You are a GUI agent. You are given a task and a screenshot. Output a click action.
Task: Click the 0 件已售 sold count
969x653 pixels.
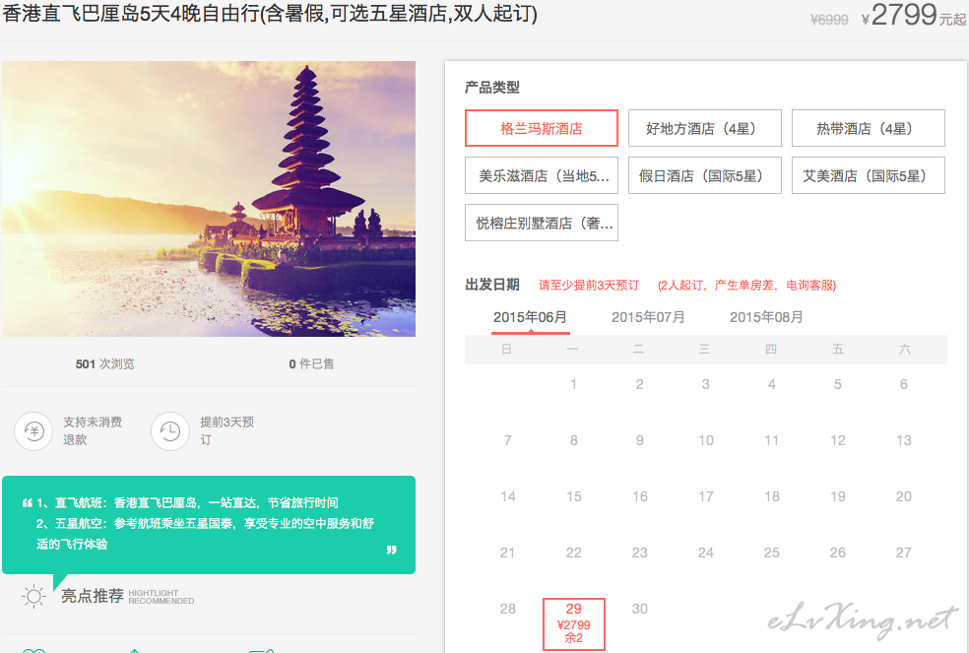pyautogui.click(x=311, y=363)
